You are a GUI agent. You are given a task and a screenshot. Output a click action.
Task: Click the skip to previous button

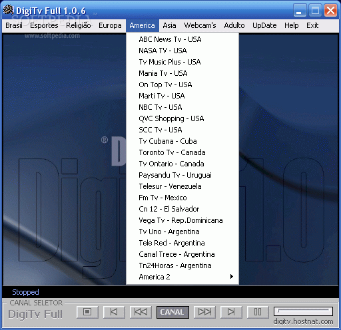tap(114, 312)
